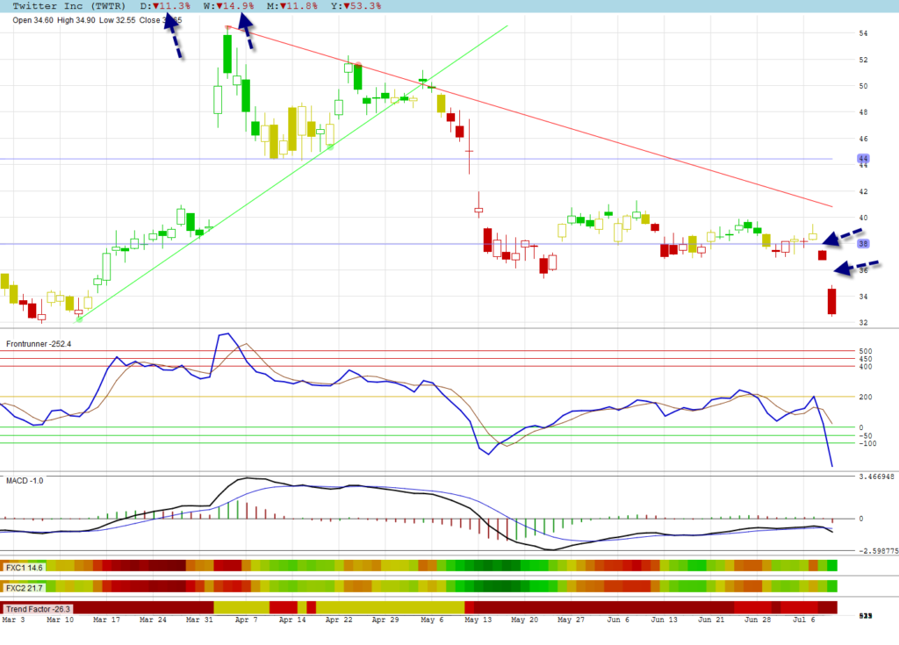Click the "Mar 24" date label

tap(153, 620)
